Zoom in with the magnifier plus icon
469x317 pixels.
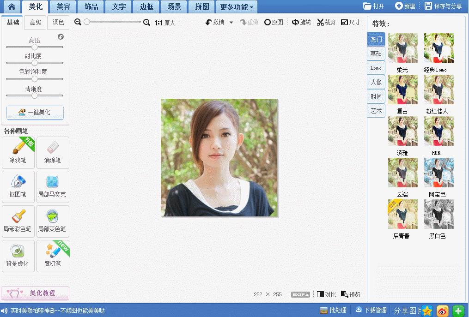point(147,22)
